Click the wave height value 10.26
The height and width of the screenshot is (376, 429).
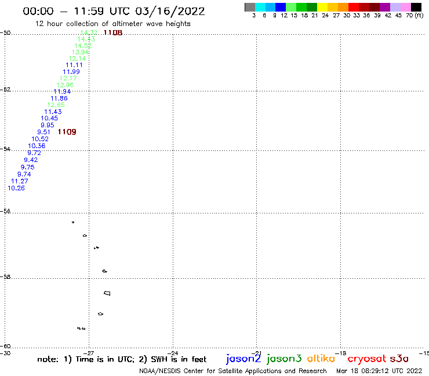(16, 188)
